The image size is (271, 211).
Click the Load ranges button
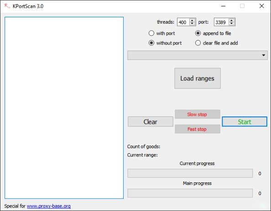(x=198, y=78)
